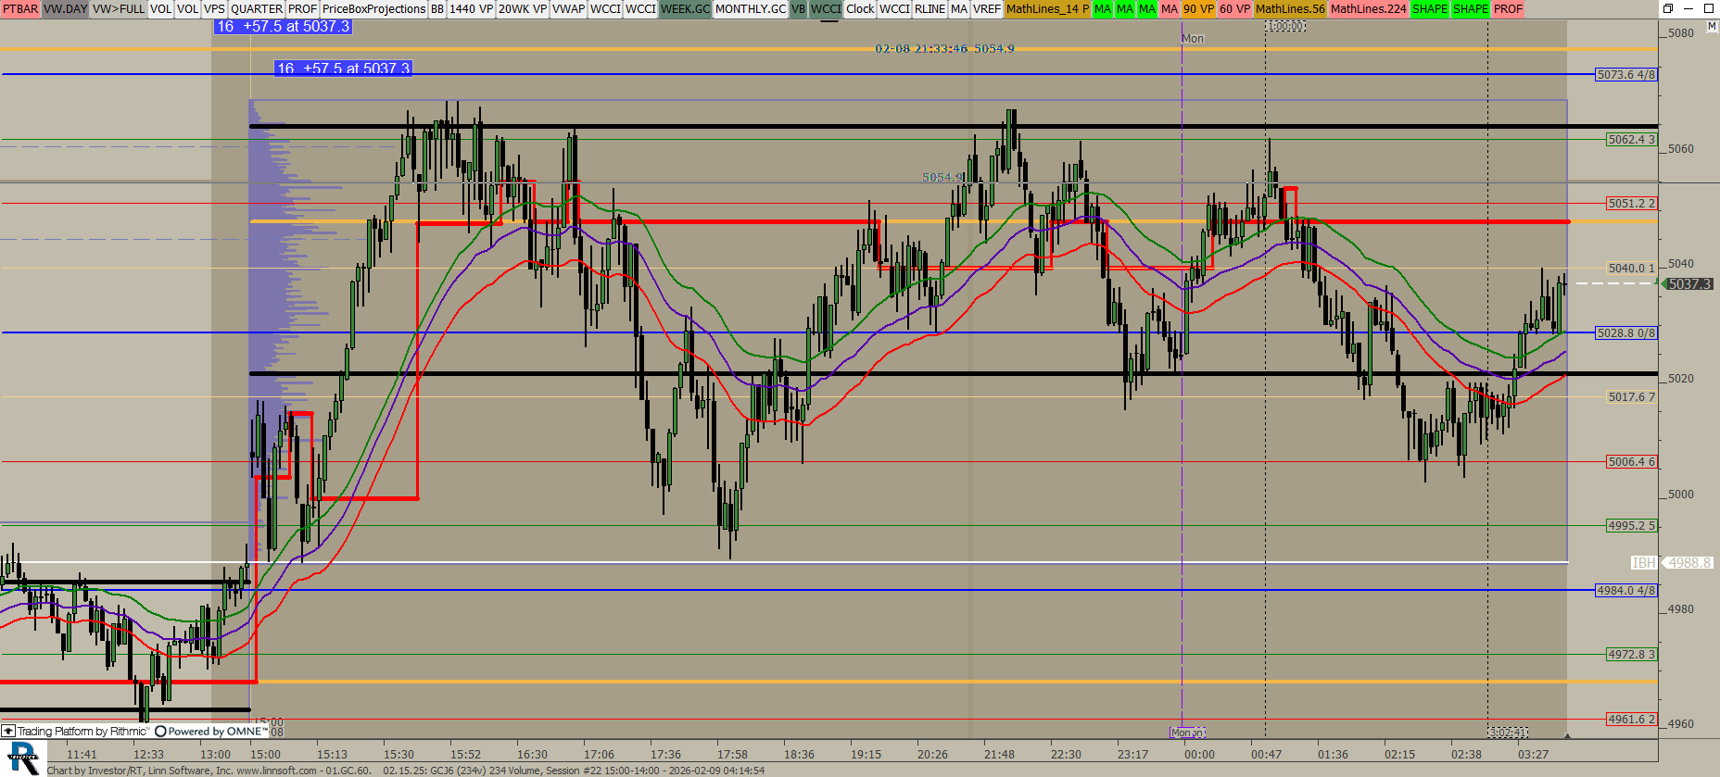Click the IBH 4988.8 level marker
The width and height of the screenshot is (1720, 777).
(x=1673, y=563)
